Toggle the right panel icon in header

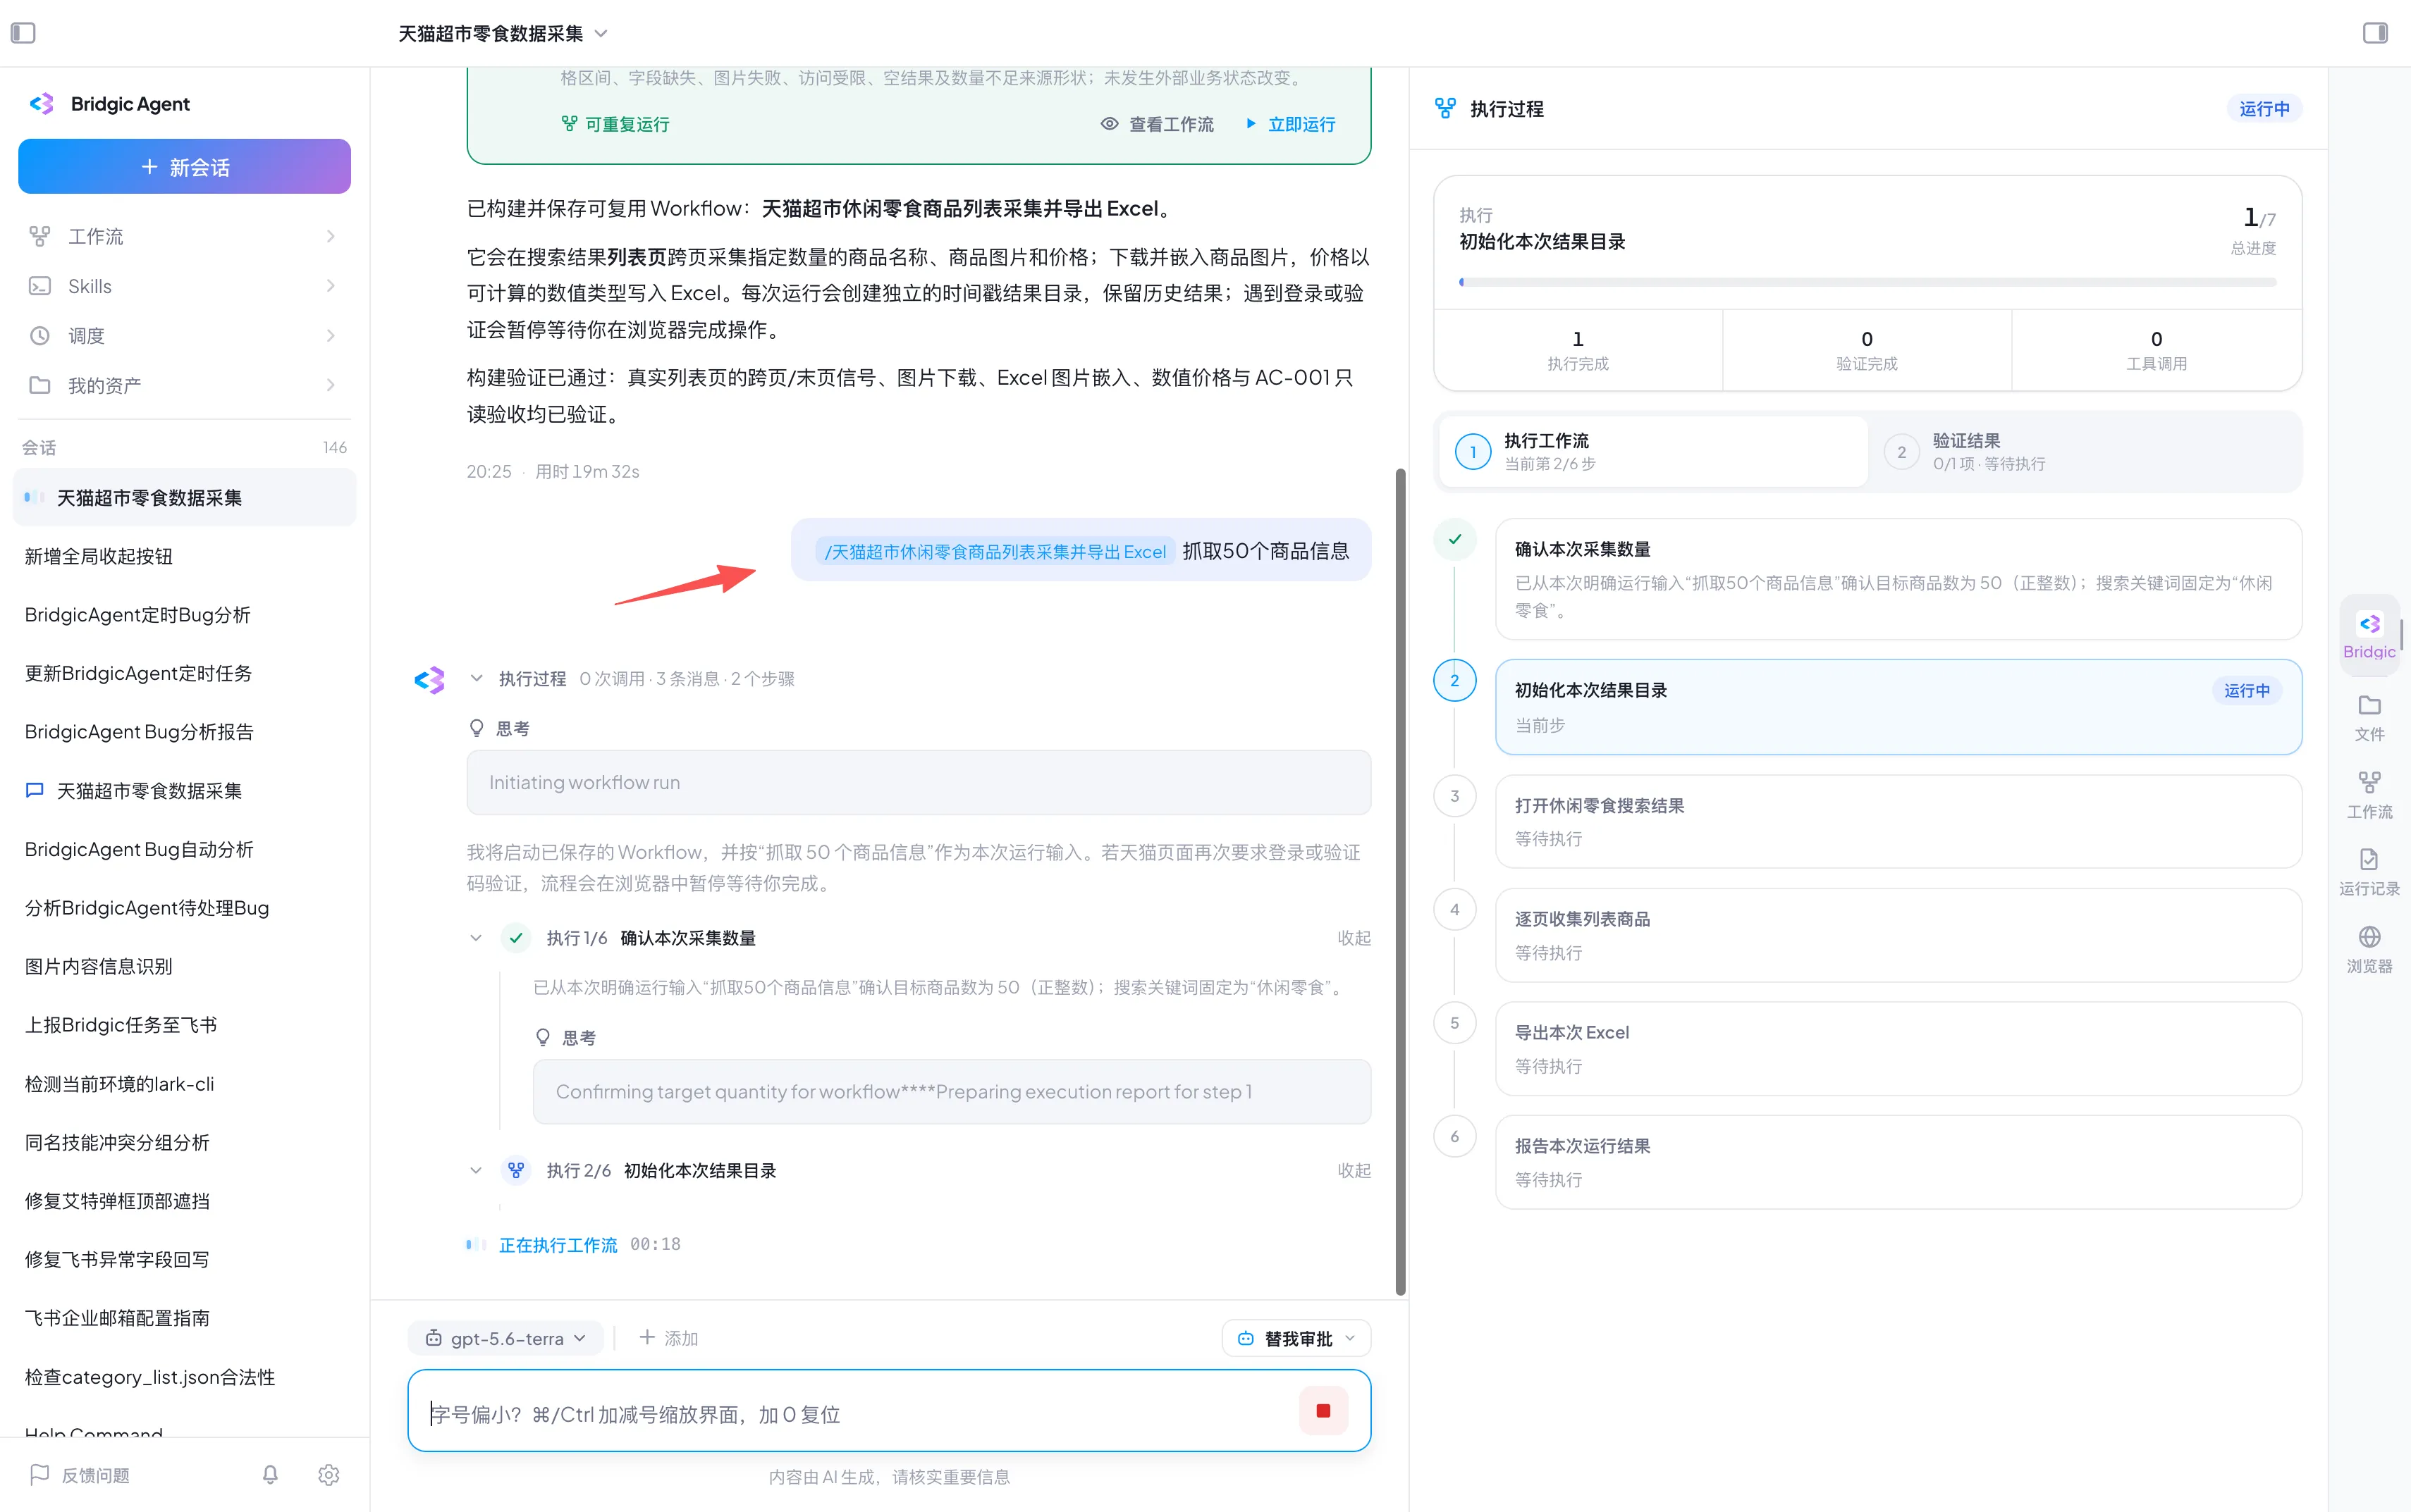2375,33
